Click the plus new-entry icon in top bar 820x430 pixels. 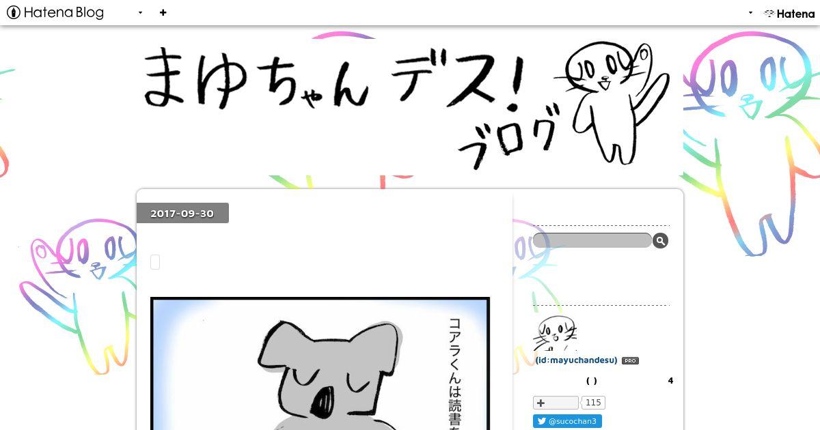pyautogui.click(x=163, y=12)
